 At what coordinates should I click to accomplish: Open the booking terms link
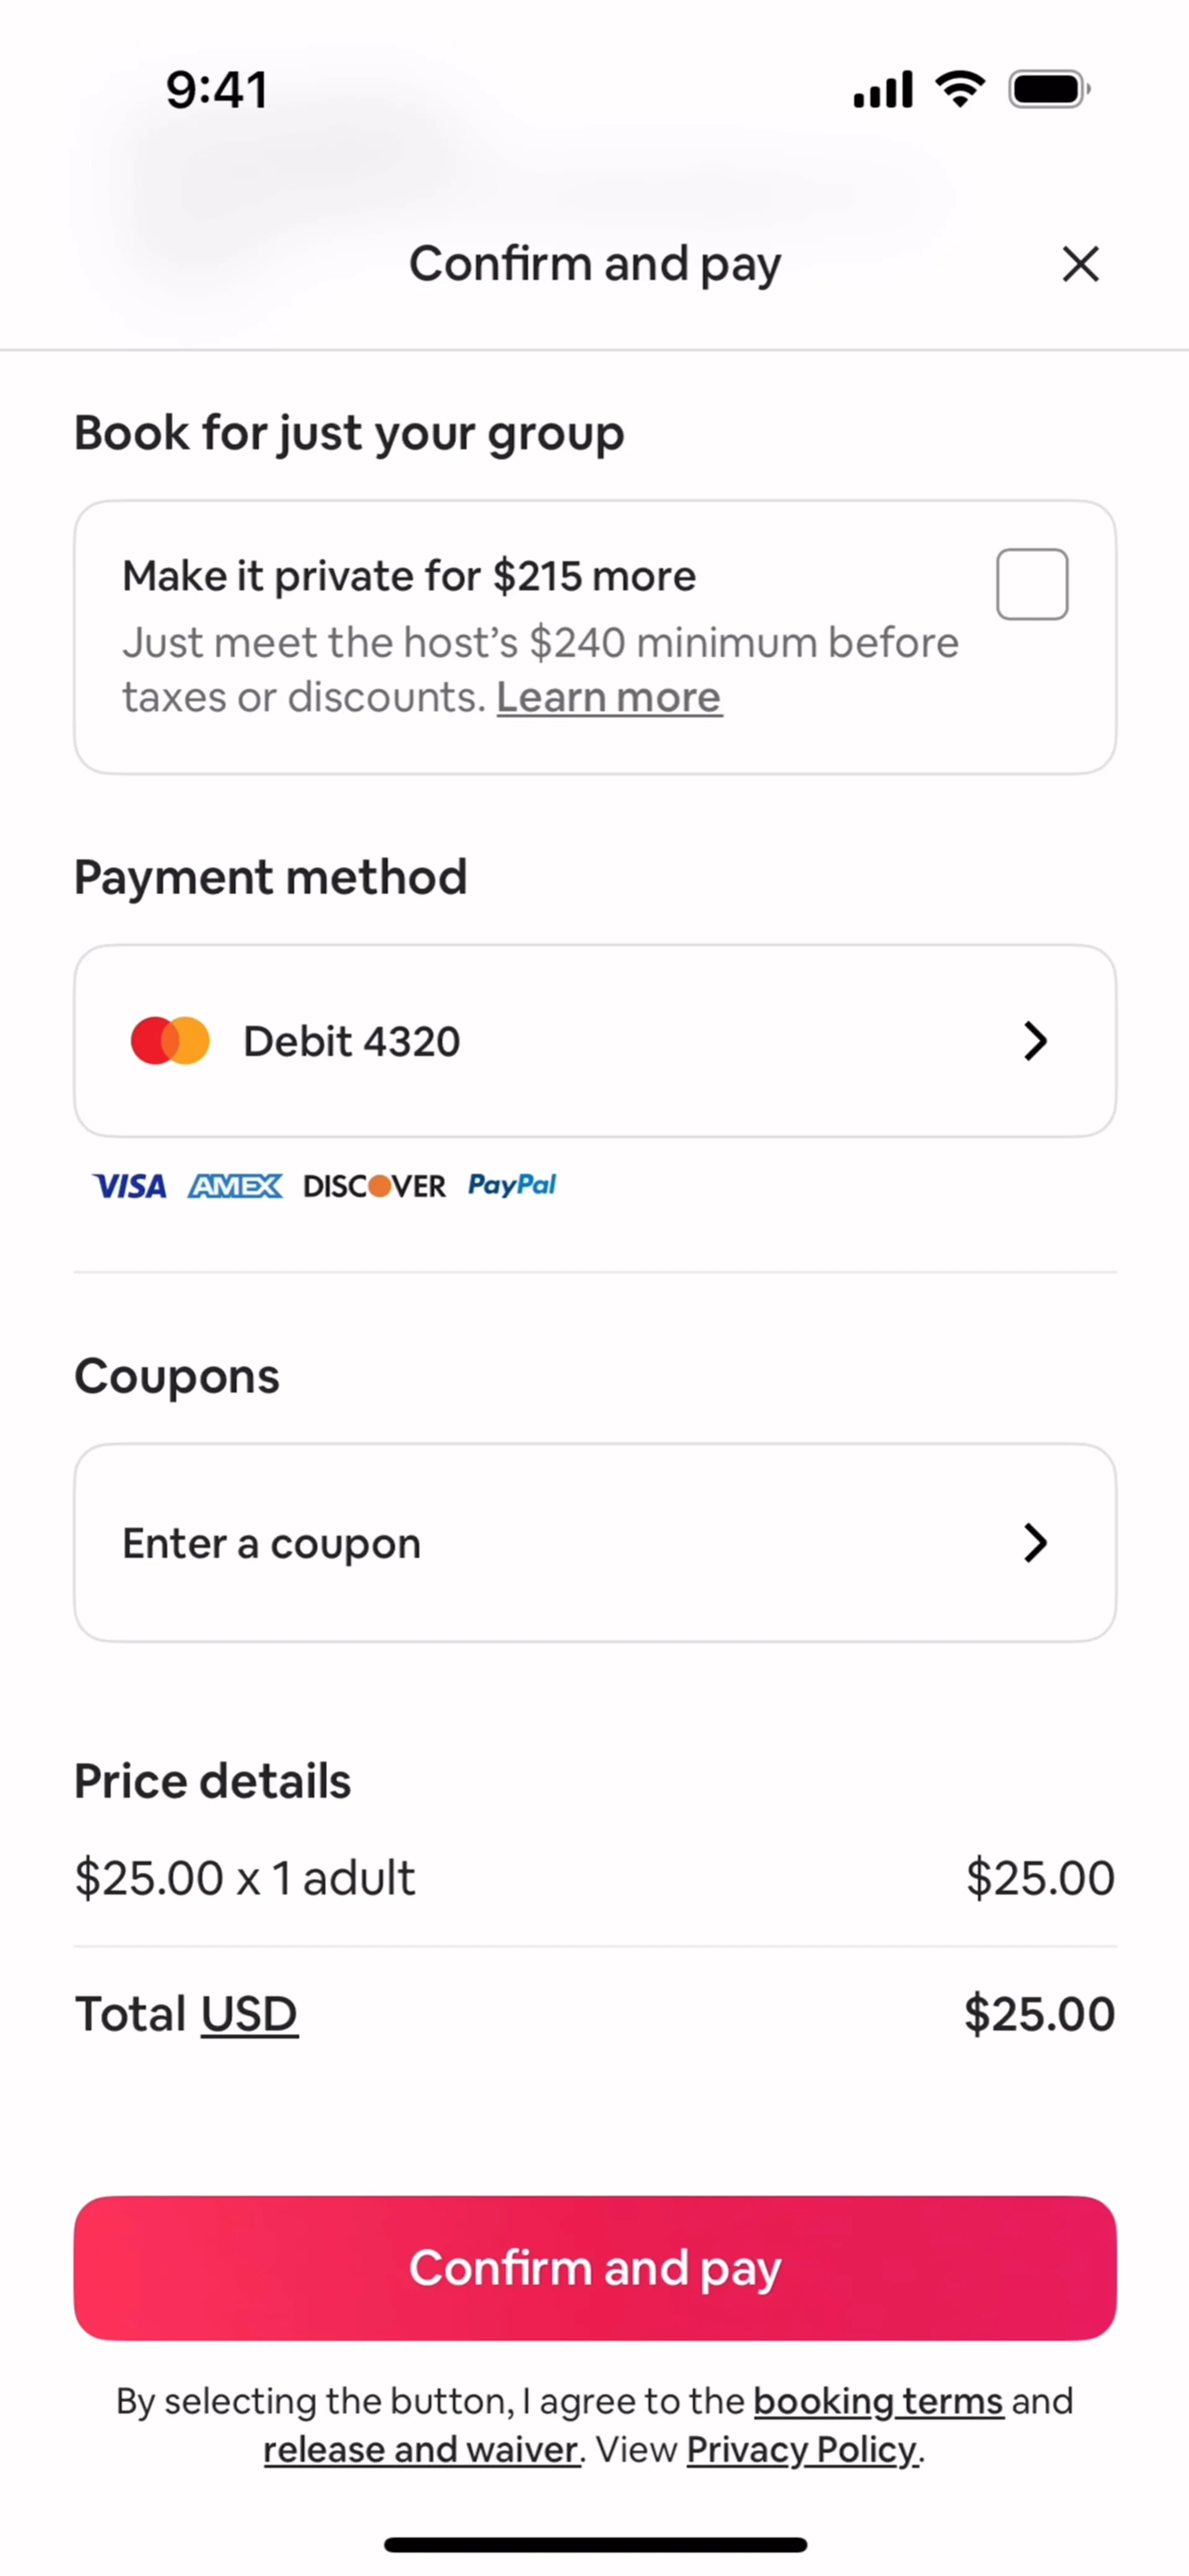click(x=878, y=2401)
